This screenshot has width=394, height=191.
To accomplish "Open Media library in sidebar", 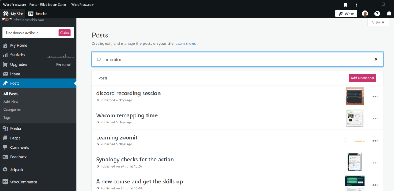I will 38,128.
